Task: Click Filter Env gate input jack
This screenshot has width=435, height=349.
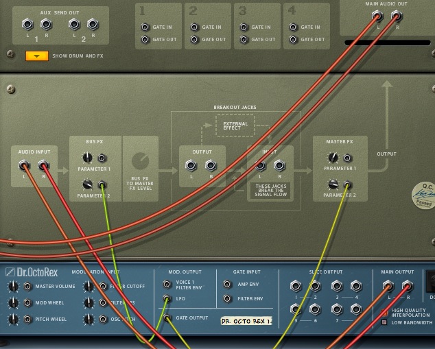Action: tap(227, 298)
